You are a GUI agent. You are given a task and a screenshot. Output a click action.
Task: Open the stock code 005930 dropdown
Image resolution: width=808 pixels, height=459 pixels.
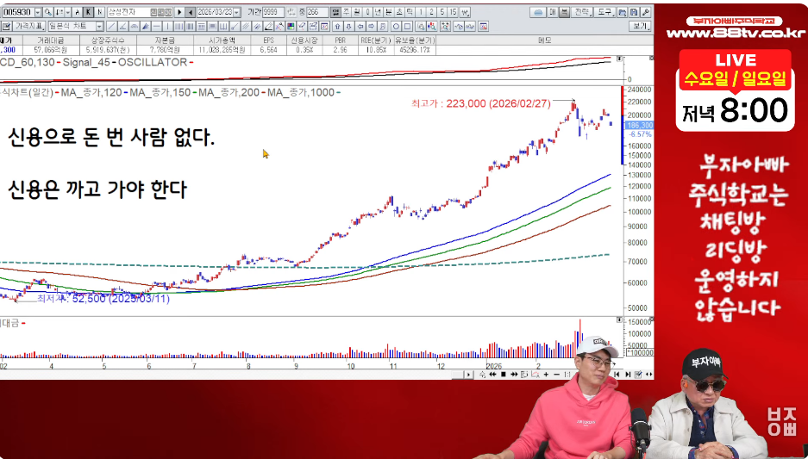pyautogui.click(x=38, y=12)
